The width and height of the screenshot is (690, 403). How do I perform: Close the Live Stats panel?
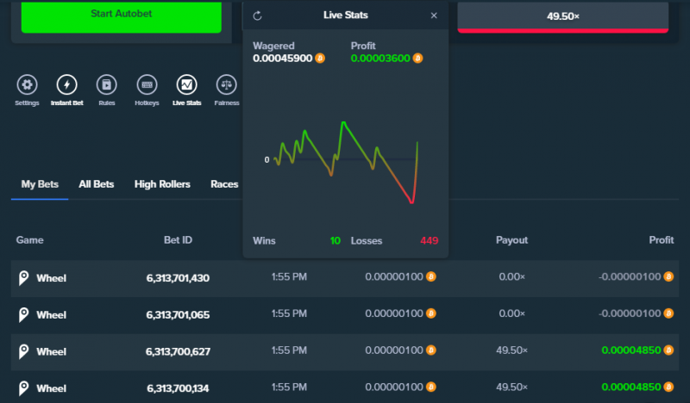434,15
